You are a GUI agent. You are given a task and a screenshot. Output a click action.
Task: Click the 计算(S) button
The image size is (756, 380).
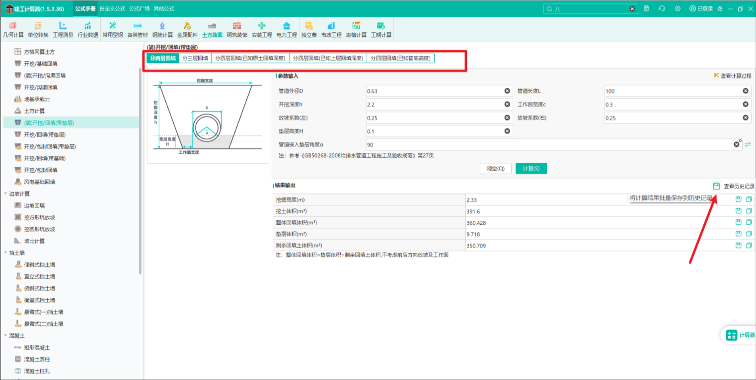coord(531,168)
